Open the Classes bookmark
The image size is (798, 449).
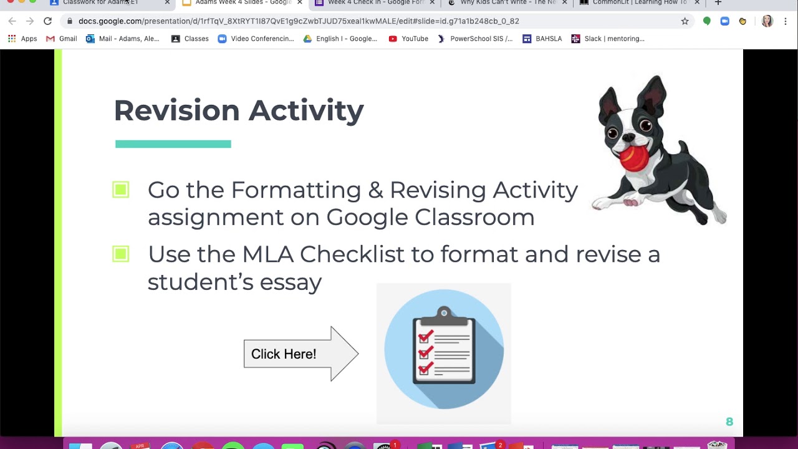pos(190,39)
